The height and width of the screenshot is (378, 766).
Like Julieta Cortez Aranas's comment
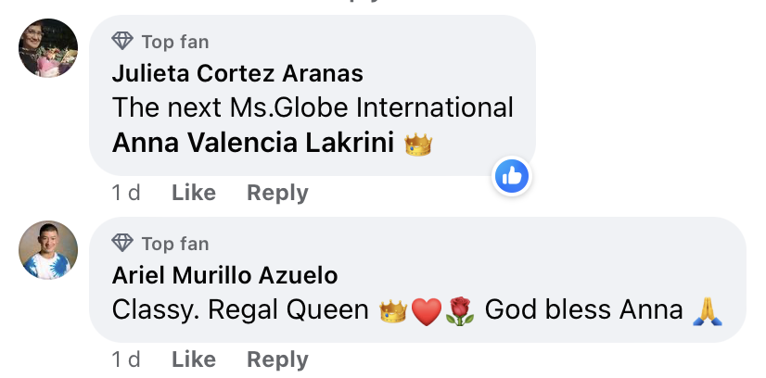pos(194,193)
